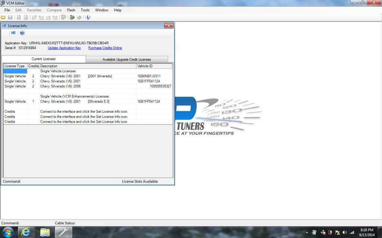The width and height of the screenshot is (382, 238).
Task: Close the License Info window
Action: [169, 26]
